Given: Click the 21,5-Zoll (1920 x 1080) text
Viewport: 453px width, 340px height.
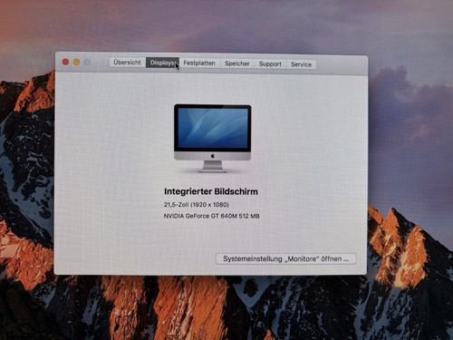Looking at the screenshot, I should click(197, 205).
